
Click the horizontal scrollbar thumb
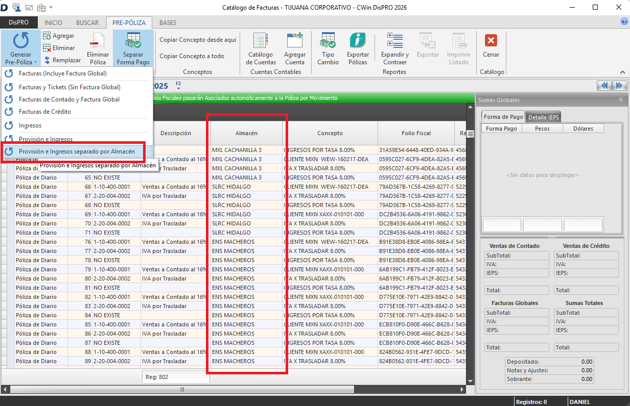(x=181, y=390)
